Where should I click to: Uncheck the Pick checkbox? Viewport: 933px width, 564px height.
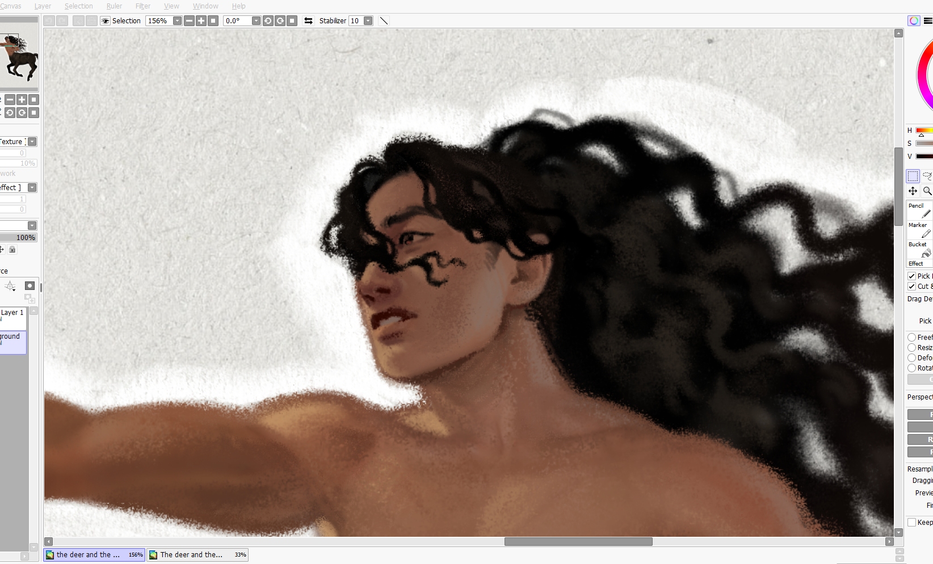coord(911,276)
